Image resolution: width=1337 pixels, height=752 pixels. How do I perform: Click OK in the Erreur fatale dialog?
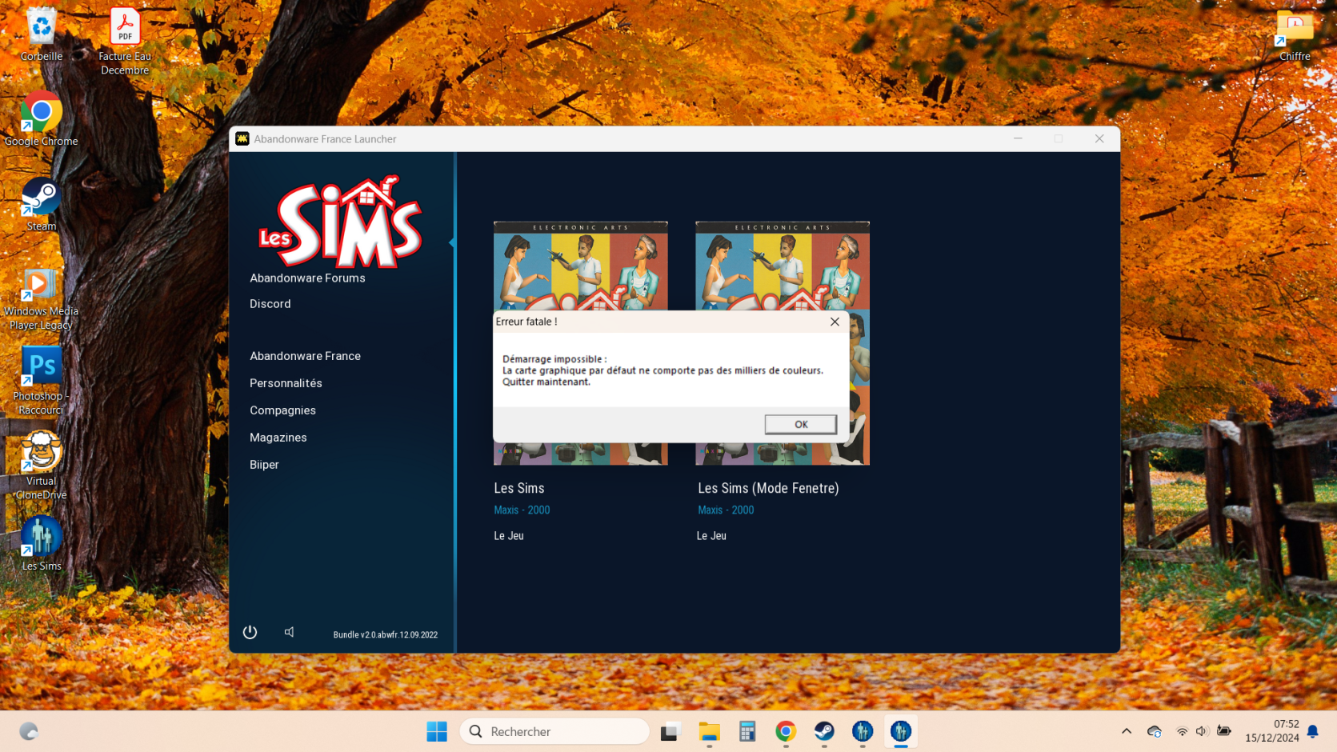800,424
